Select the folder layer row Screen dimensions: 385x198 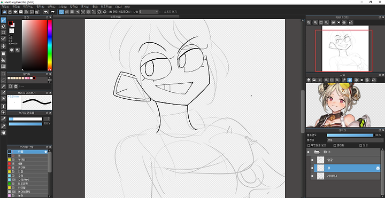tap(343, 152)
